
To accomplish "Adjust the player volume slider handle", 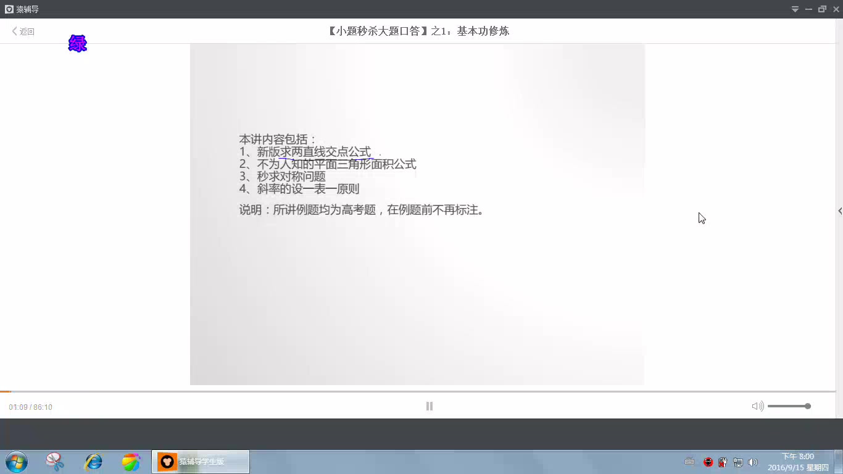I will [x=808, y=406].
